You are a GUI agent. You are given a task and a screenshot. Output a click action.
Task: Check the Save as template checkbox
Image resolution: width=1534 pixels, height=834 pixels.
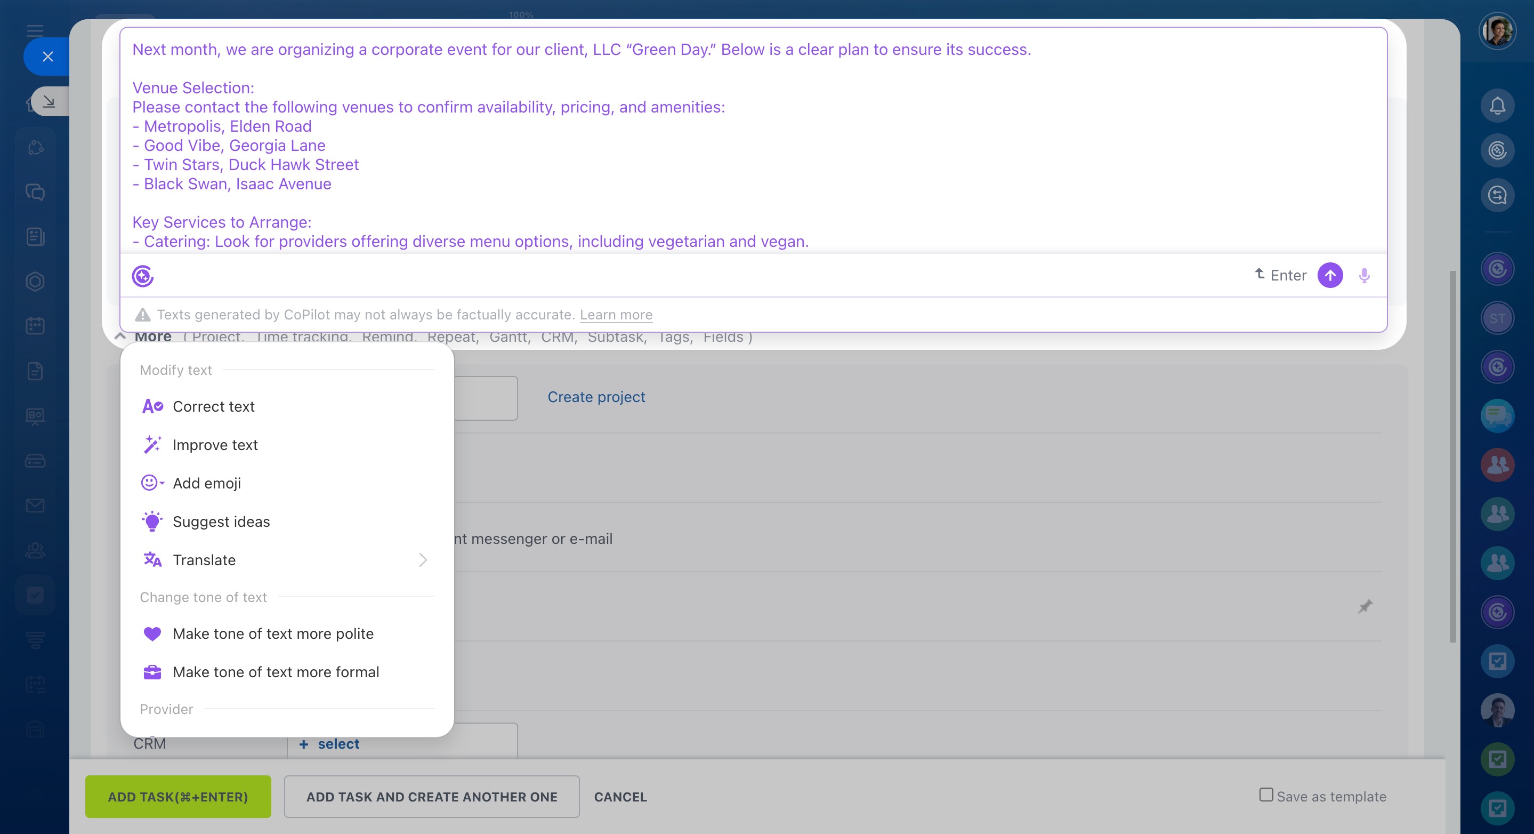pyautogui.click(x=1266, y=795)
